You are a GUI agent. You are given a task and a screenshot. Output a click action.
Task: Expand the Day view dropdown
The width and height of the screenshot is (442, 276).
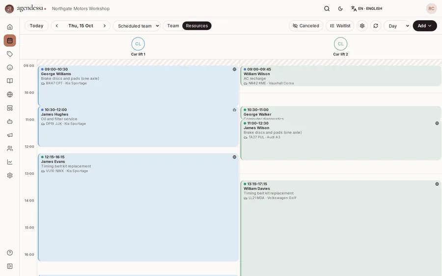(x=397, y=26)
